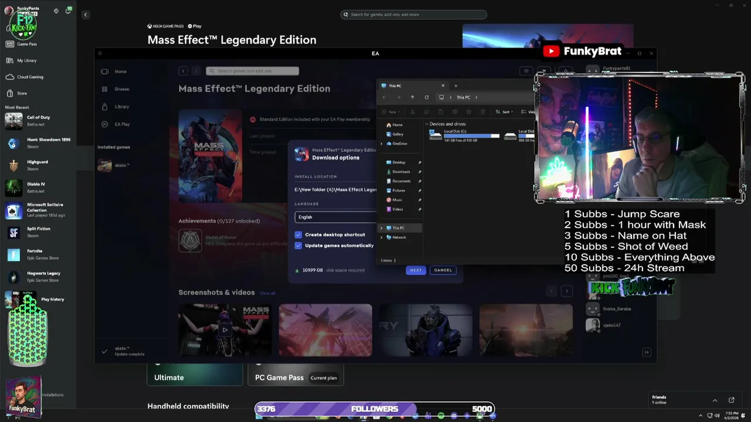The image size is (751, 422).
Task: Open Cloud Gaming in Xbox sidebar
Action: click(x=25, y=77)
